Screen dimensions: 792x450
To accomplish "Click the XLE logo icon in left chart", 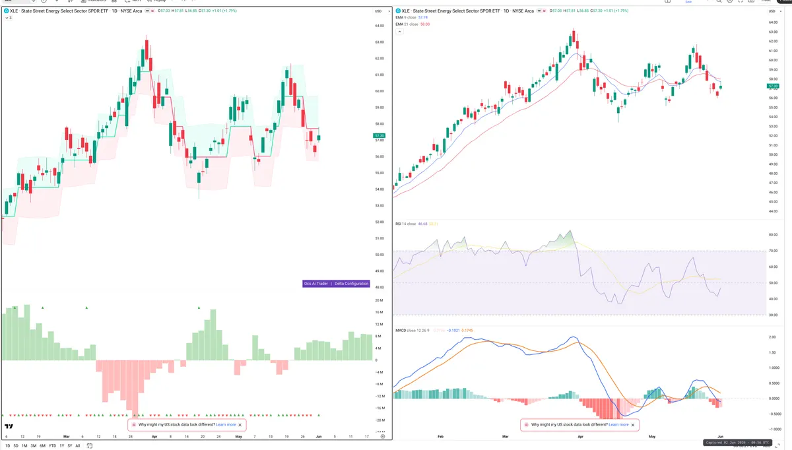I will point(6,11).
